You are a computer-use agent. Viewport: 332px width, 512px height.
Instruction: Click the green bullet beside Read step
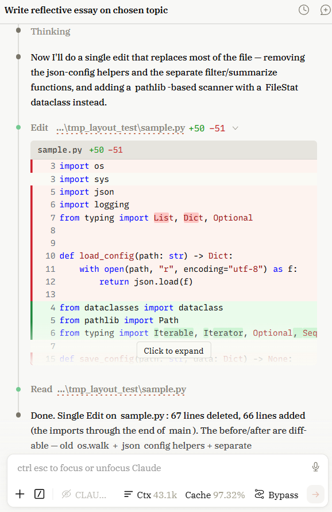18,389
